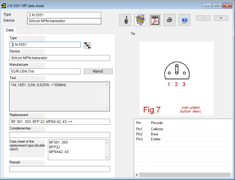
Task: Click the pin table horizontal scrollbar track
Action: (185, 175)
